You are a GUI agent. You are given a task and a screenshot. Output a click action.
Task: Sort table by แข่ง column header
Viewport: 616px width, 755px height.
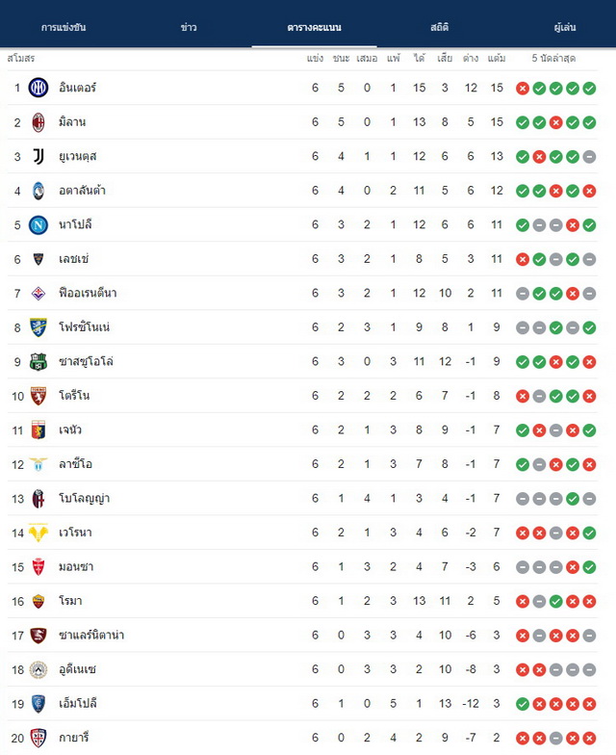(x=316, y=58)
